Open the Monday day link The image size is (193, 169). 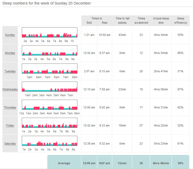pyautogui.click(x=10, y=53)
